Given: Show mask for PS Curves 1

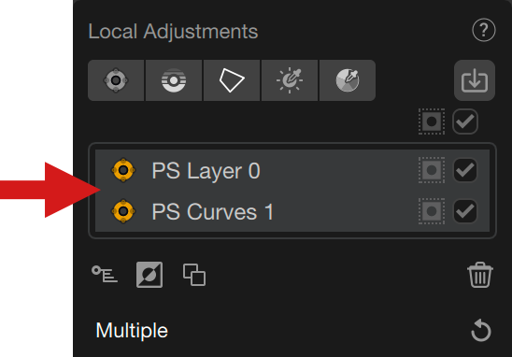Looking at the screenshot, I should pyautogui.click(x=432, y=211).
